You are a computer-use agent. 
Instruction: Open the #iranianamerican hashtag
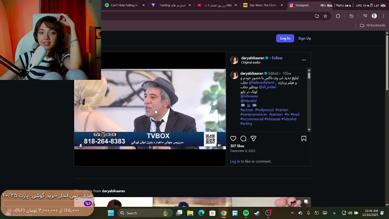pos(254,115)
